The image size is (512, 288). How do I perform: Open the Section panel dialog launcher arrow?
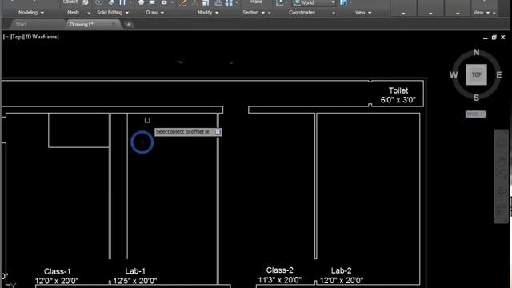tap(270, 13)
